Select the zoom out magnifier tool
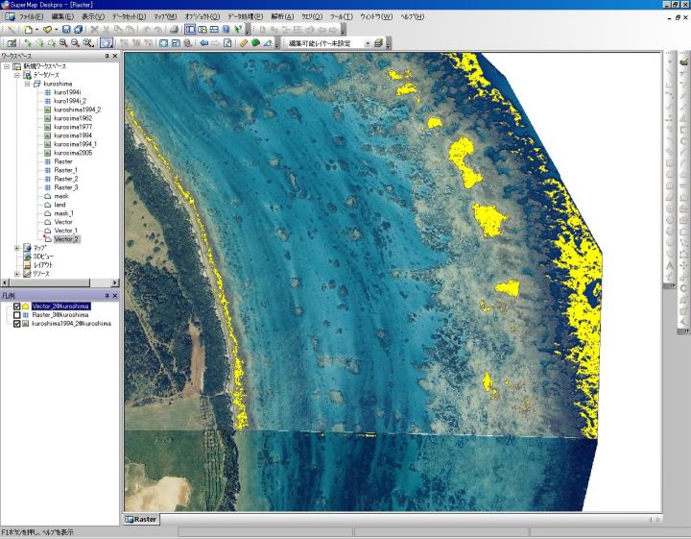The height and width of the screenshot is (539, 691). 75,43
